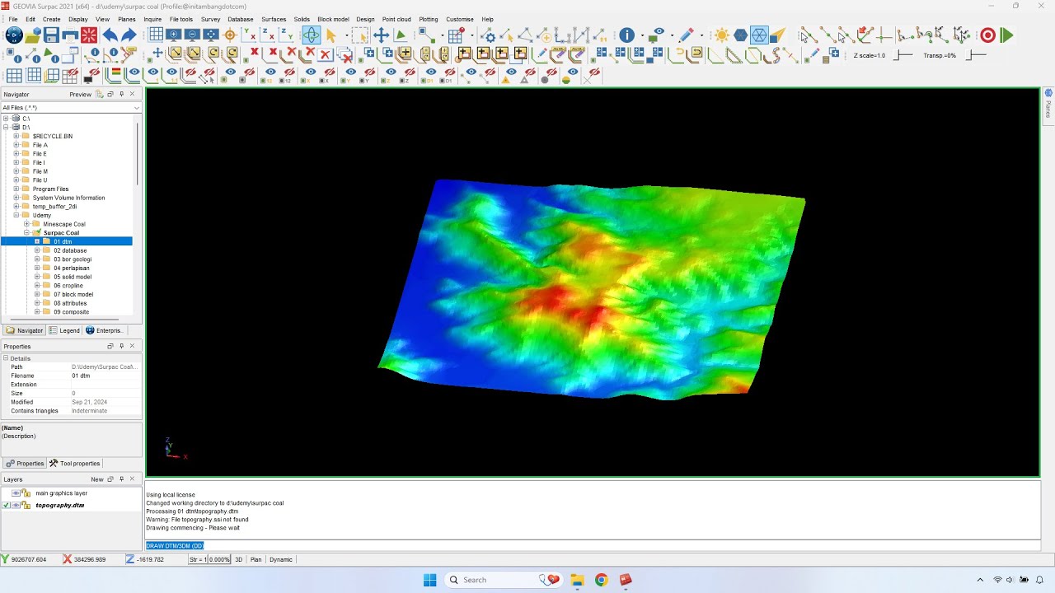
Task: Click the Preview button in Navigator
Action: pos(81,95)
